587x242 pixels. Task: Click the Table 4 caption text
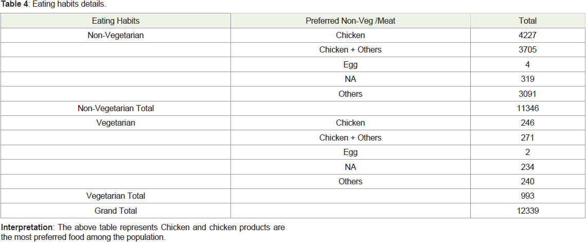point(56,5)
